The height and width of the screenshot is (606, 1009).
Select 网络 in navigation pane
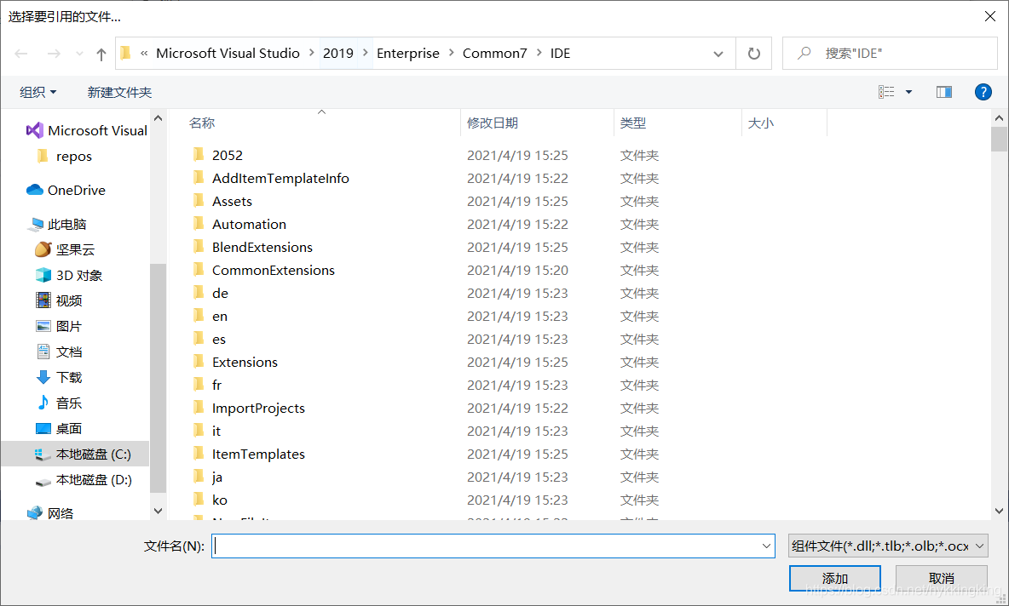click(50, 513)
